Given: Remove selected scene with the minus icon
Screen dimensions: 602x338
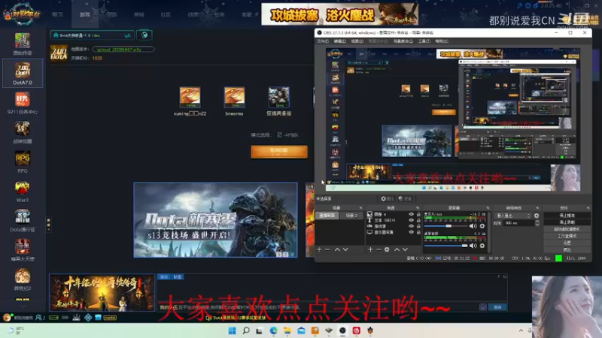Looking at the screenshot, I should [327, 249].
